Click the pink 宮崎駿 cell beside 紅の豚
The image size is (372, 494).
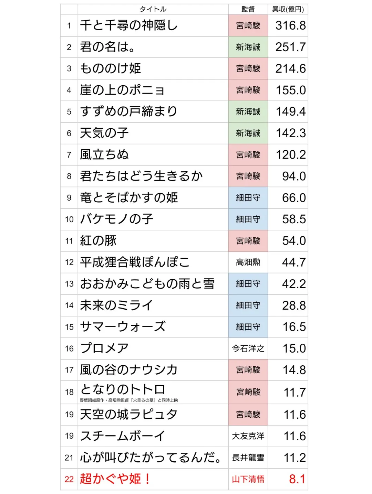(x=248, y=241)
